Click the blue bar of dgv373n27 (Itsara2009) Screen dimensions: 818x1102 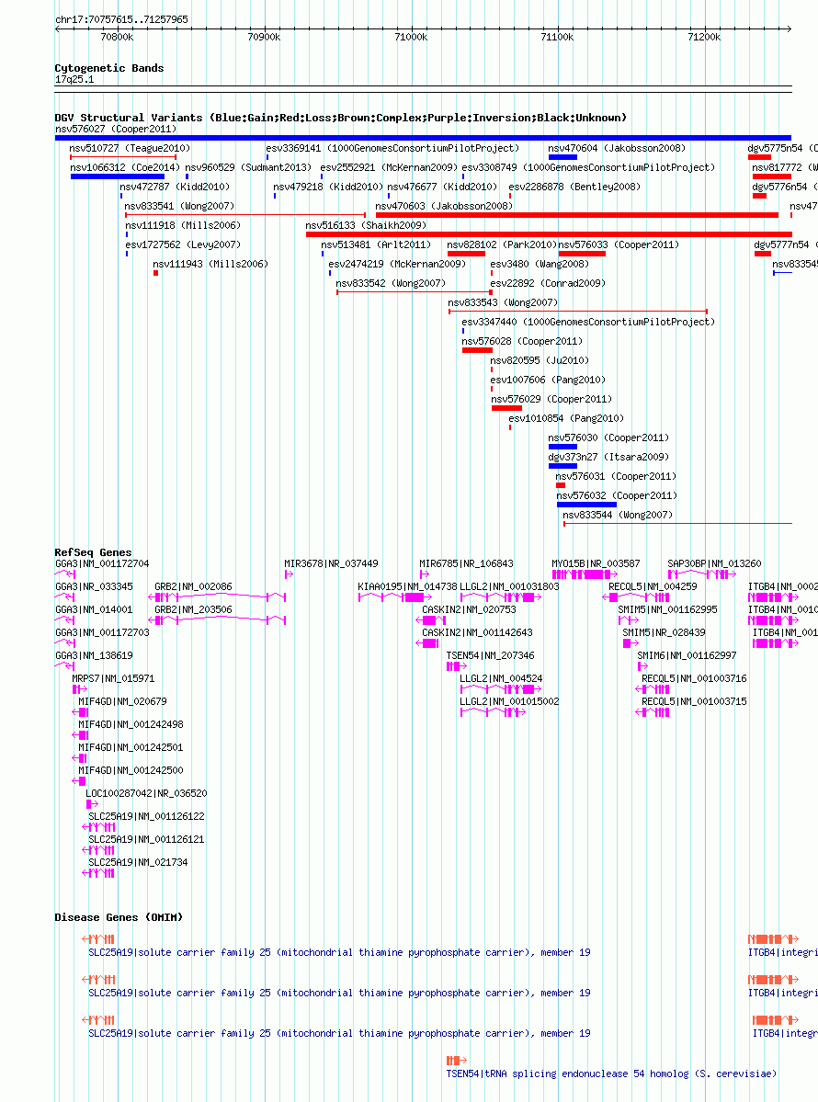(x=562, y=466)
